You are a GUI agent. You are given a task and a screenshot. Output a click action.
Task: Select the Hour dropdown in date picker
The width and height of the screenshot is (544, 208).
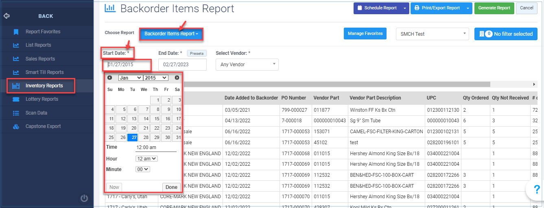tap(147, 158)
